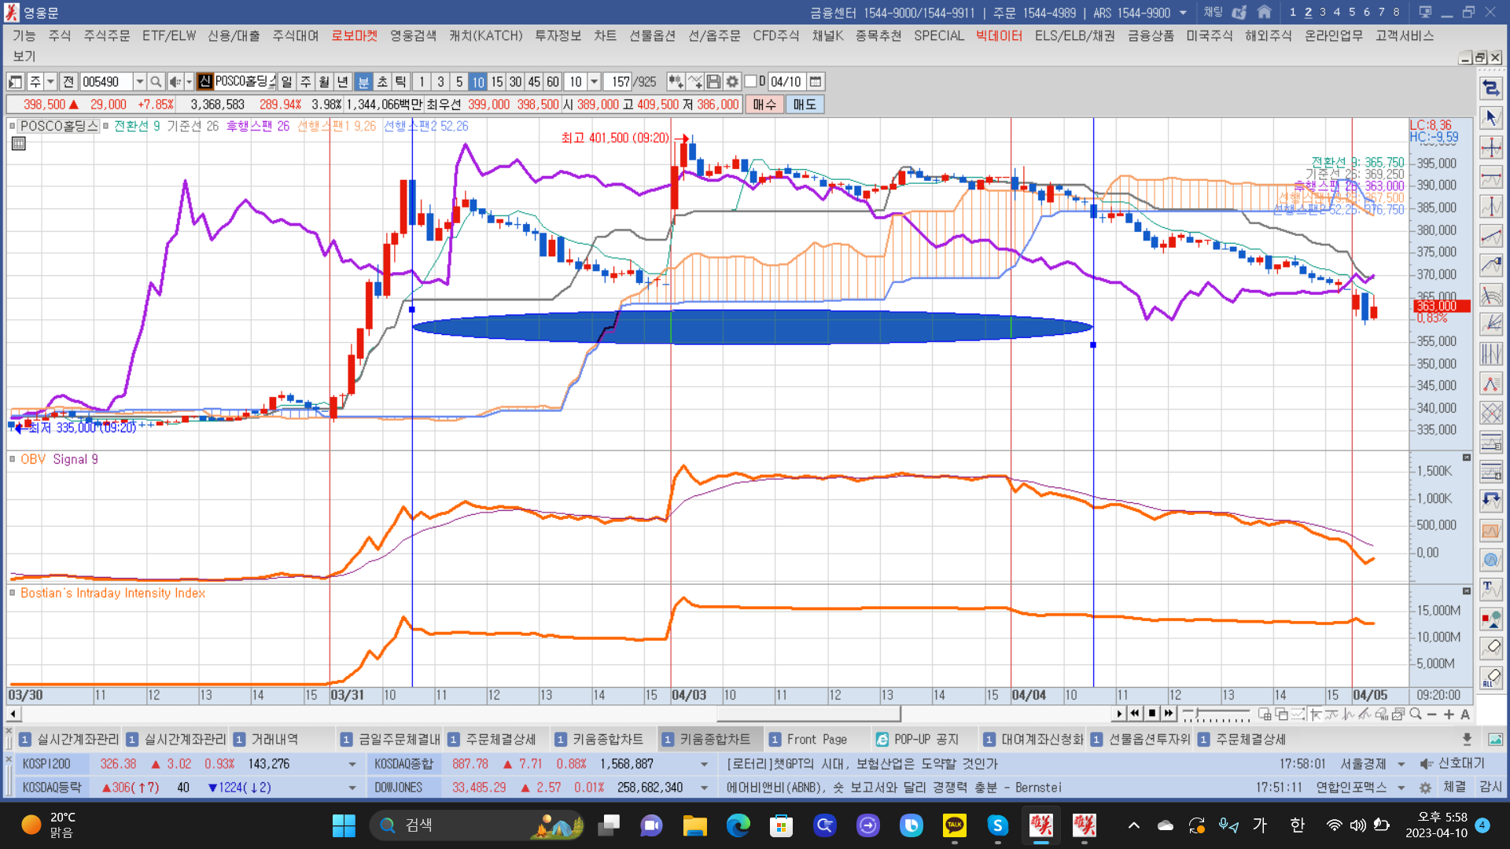Open the minute interval 10 dropdown arrow

[x=595, y=82]
